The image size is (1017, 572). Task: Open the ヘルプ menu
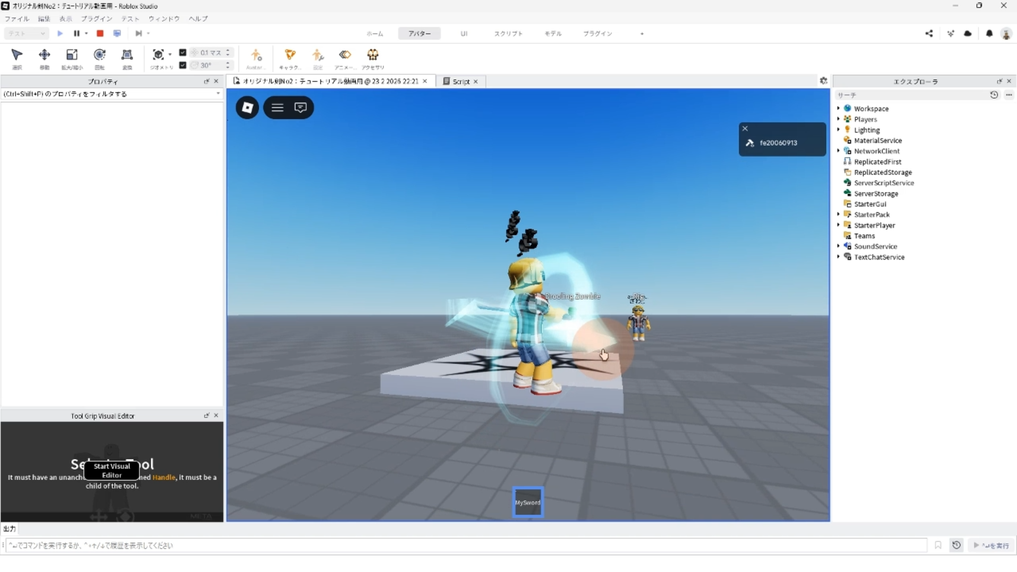(198, 19)
